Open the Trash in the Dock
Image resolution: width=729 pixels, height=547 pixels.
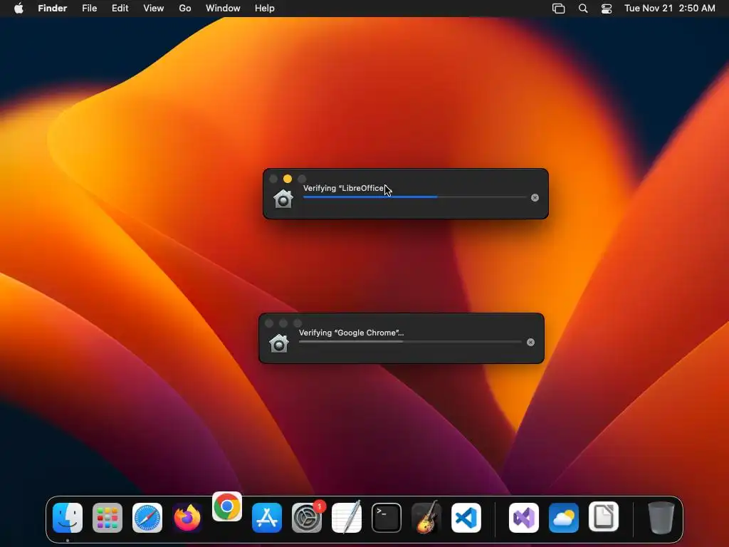(x=661, y=518)
